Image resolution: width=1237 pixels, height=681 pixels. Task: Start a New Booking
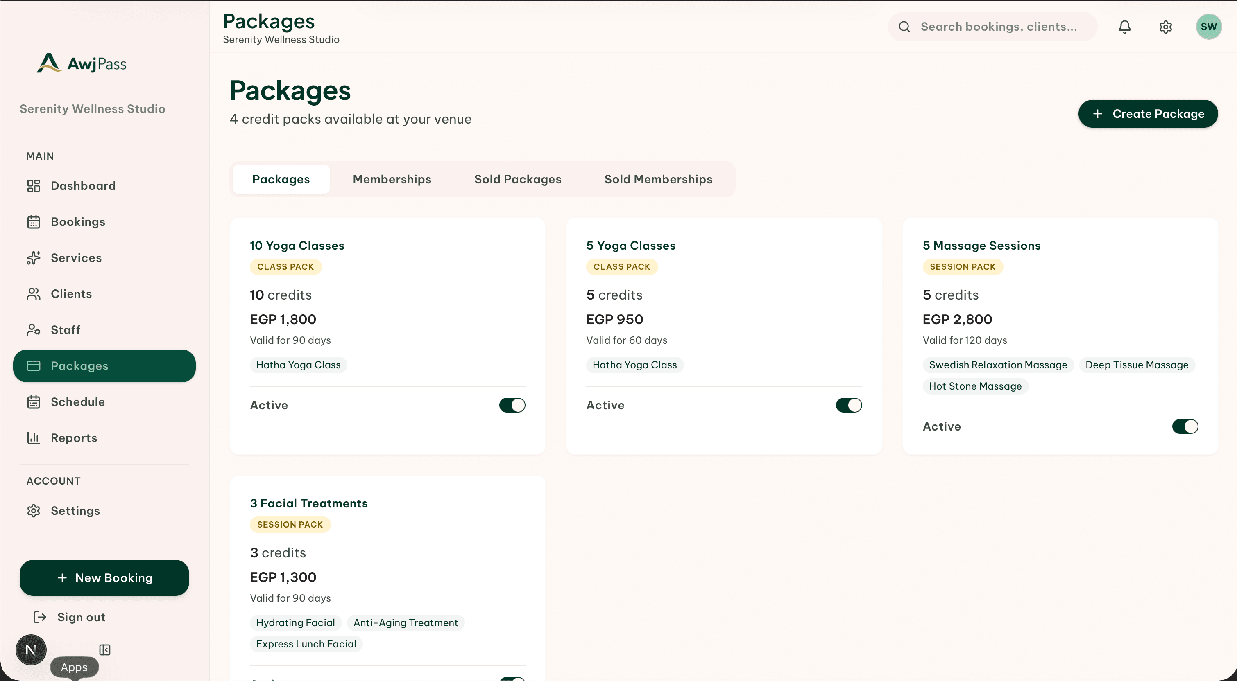click(x=104, y=578)
